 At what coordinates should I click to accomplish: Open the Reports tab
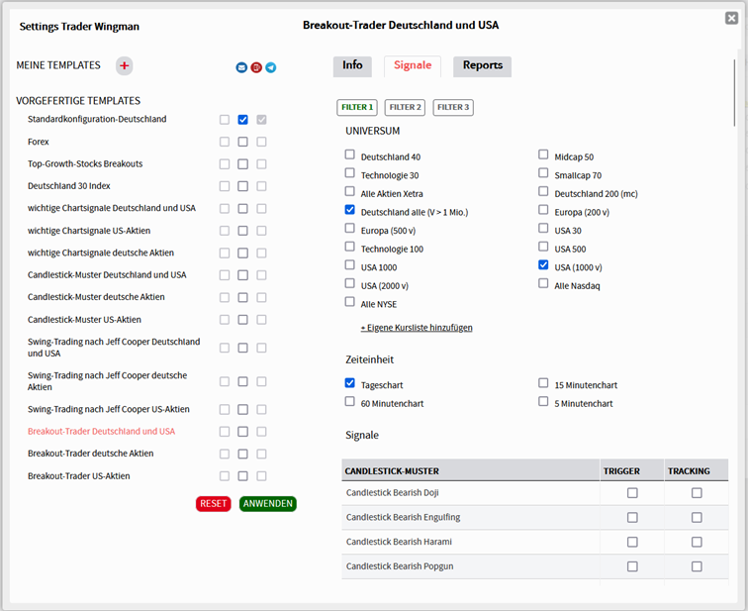482,66
